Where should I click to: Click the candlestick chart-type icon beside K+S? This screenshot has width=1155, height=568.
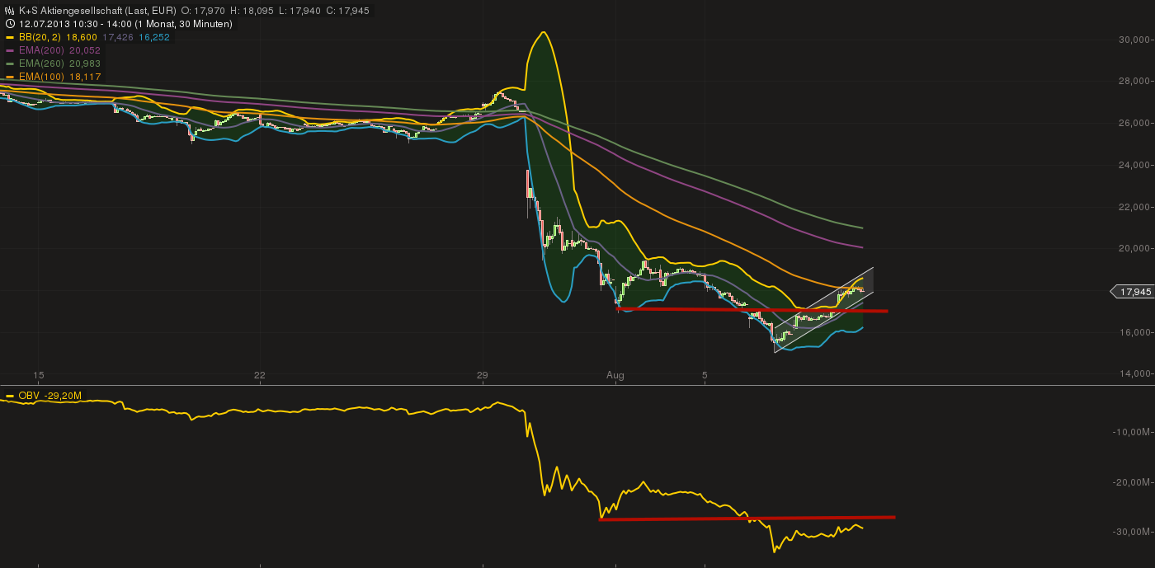tap(10, 11)
